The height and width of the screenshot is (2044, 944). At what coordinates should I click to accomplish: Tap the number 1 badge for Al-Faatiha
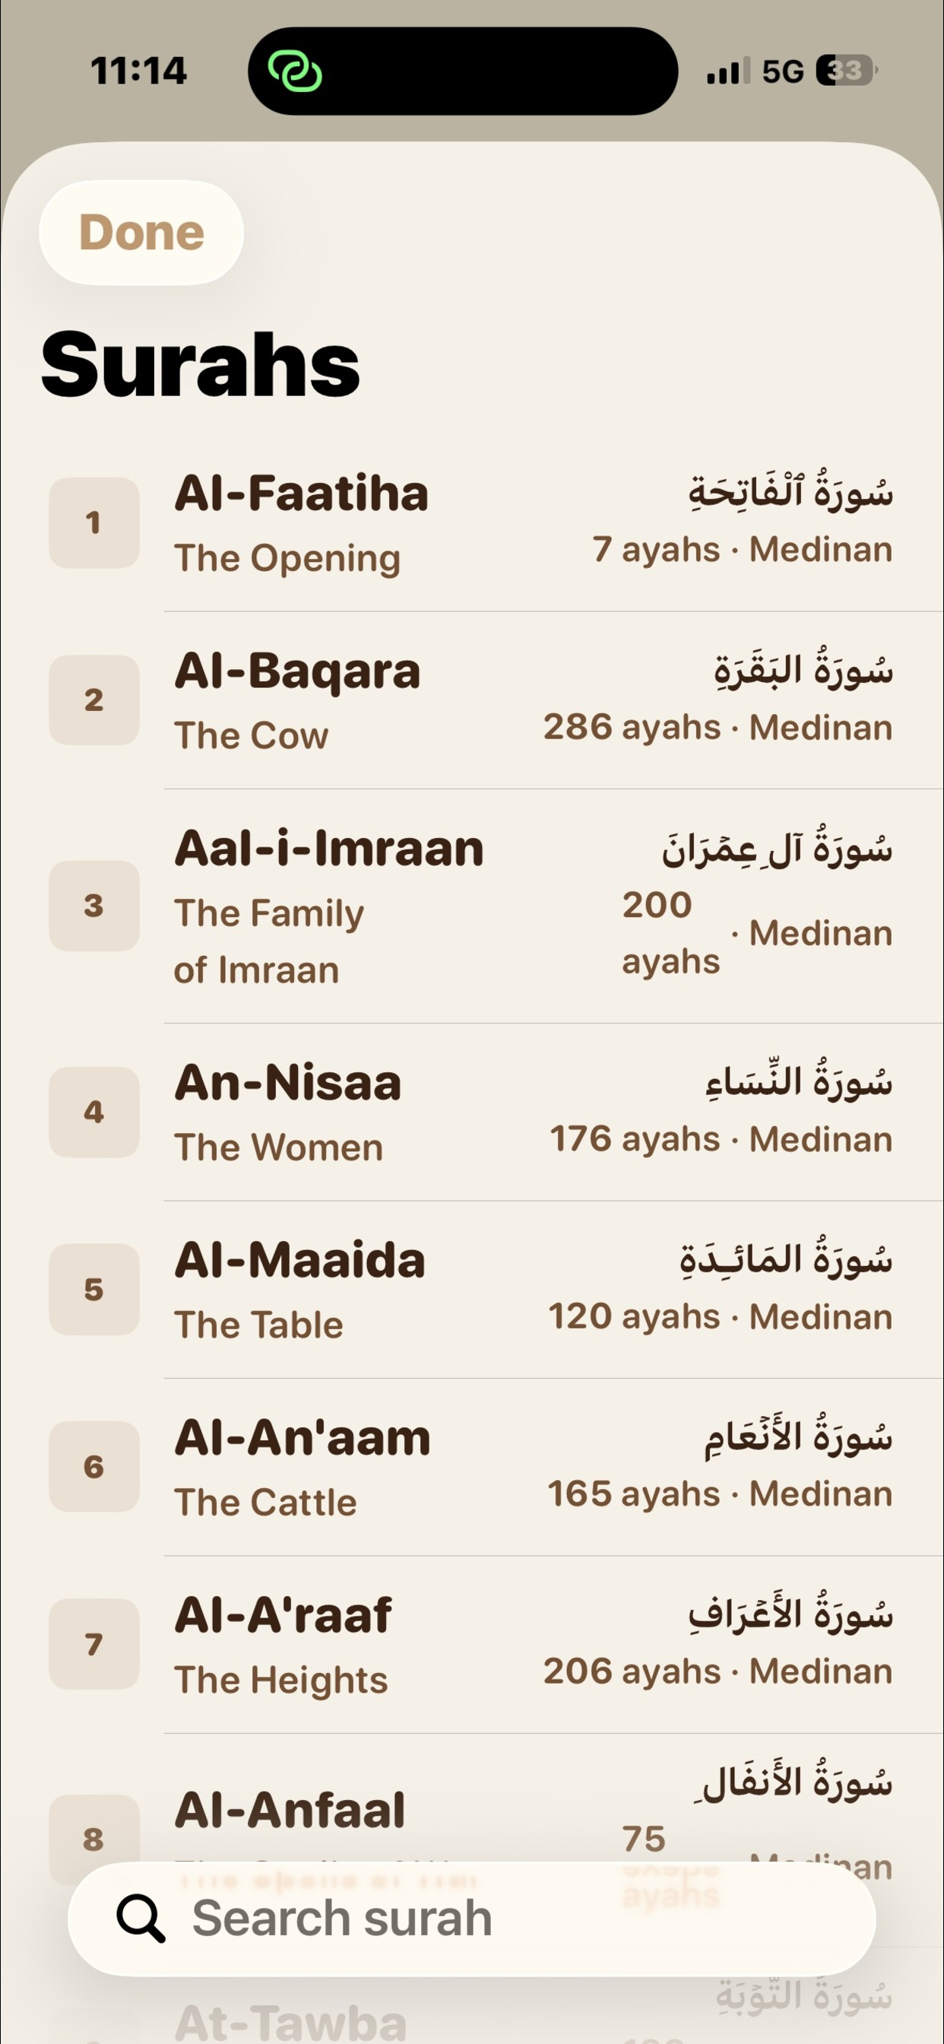tap(93, 523)
